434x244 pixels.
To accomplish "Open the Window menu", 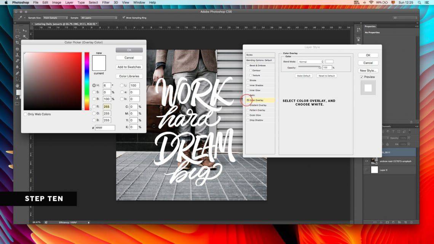I will point(139,3).
